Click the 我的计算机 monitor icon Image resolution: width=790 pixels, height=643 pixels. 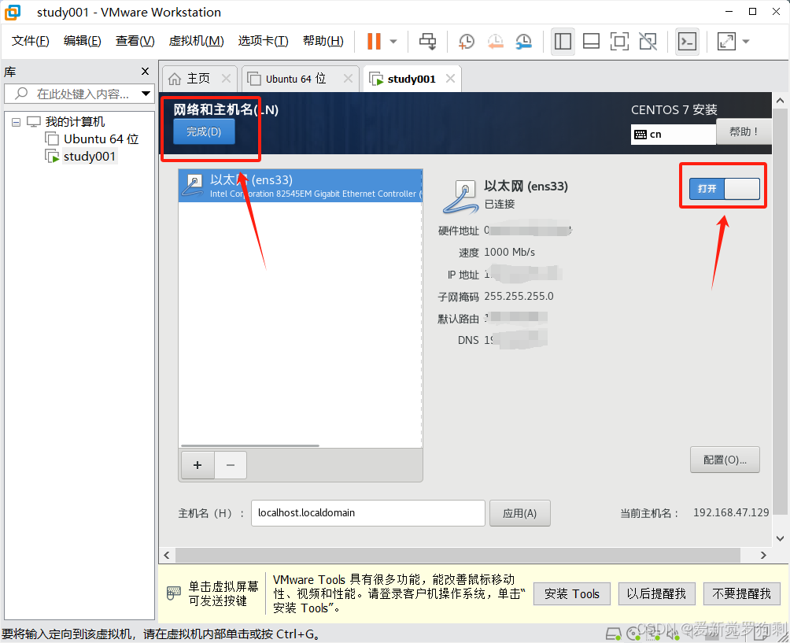point(33,121)
